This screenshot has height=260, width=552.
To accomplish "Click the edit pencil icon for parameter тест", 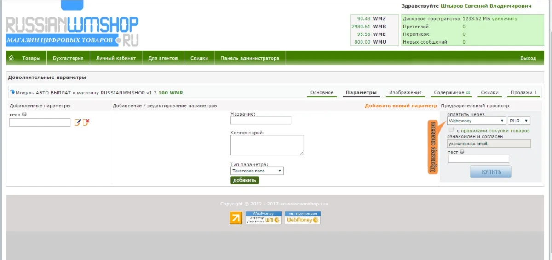I will tap(78, 122).
